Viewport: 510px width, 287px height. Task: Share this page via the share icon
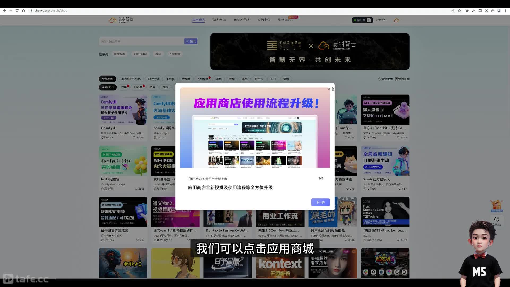pos(453,11)
